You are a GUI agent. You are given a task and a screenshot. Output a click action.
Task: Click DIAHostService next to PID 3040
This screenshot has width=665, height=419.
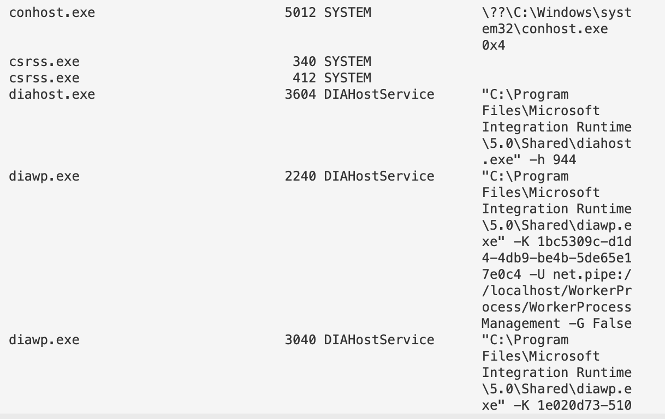pos(379,340)
